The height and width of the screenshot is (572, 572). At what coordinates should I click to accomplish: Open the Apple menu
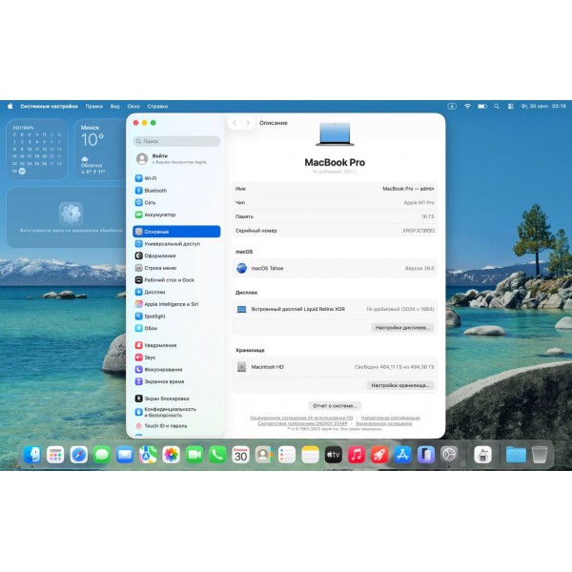click(10, 106)
